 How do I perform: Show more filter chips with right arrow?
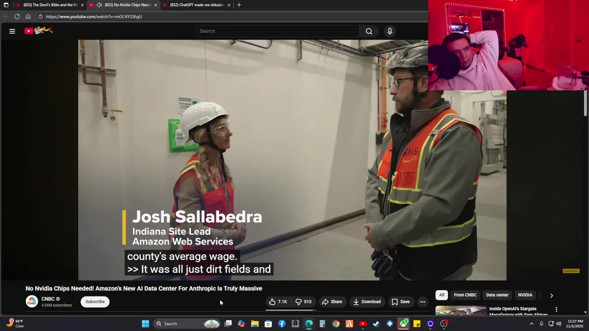click(551, 295)
